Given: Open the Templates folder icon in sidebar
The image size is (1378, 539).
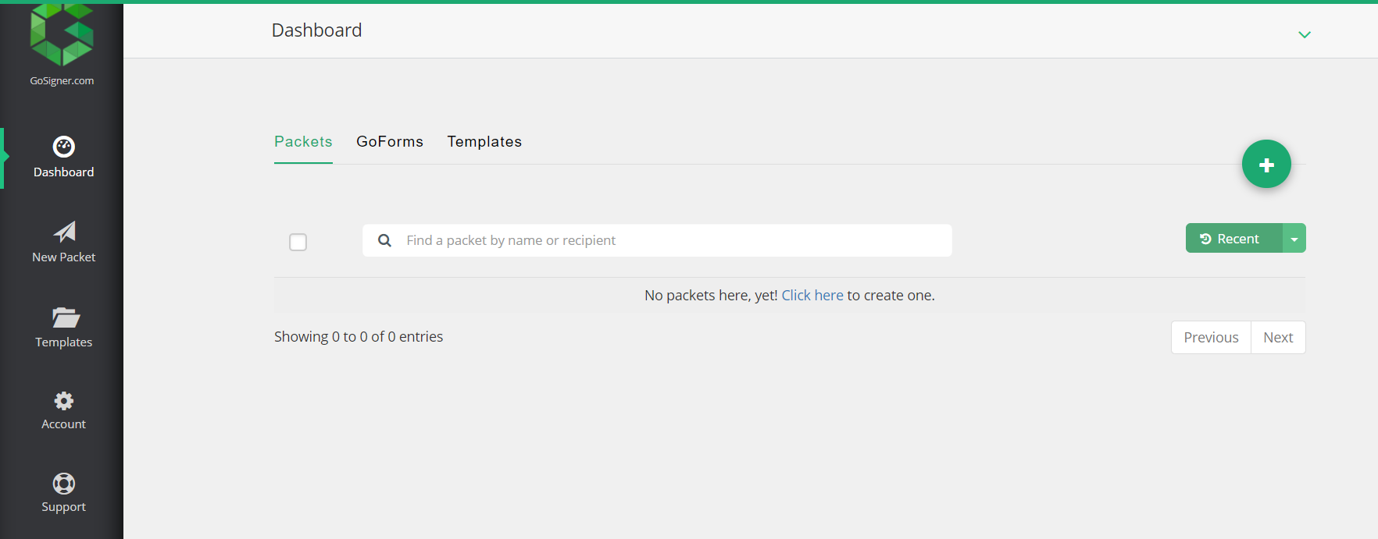Looking at the screenshot, I should point(65,317).
